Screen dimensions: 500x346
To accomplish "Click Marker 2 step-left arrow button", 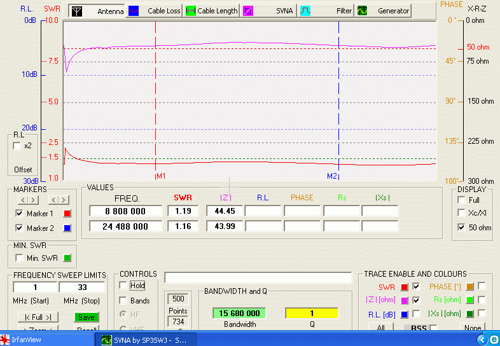I will (52, 200).
